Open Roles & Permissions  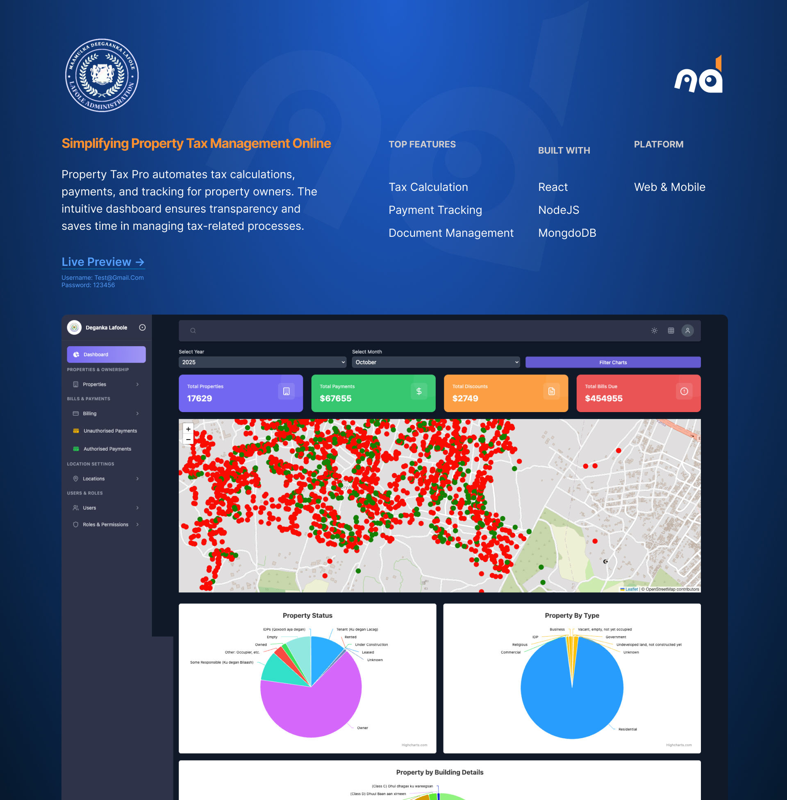click(106, 524)
